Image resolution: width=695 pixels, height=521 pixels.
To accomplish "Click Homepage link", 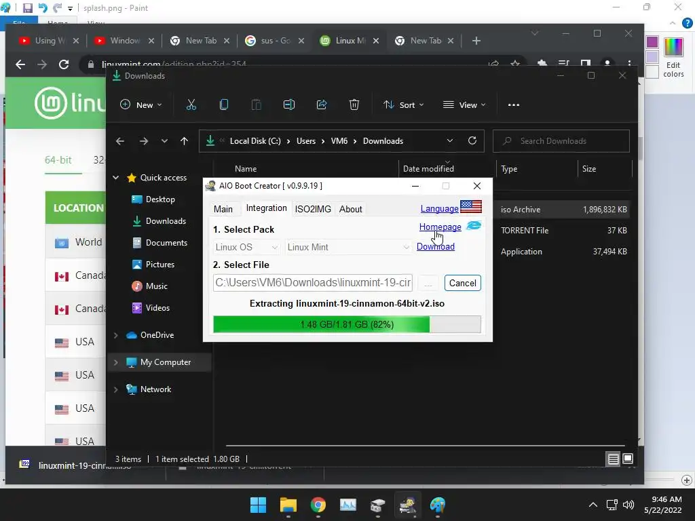I will tap(440, 227).
